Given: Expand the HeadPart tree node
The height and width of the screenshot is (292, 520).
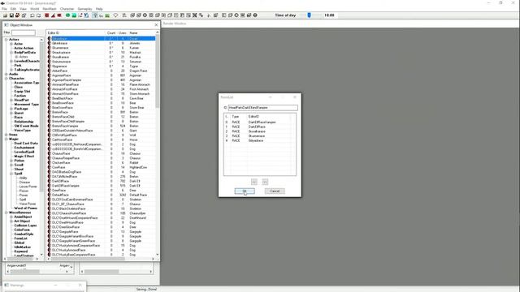Looking at the screenshot, I should [x=11, y=100].
